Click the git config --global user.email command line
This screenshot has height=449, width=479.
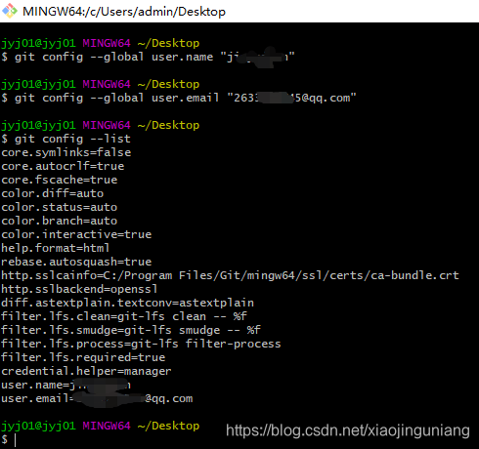coord(179,98)
